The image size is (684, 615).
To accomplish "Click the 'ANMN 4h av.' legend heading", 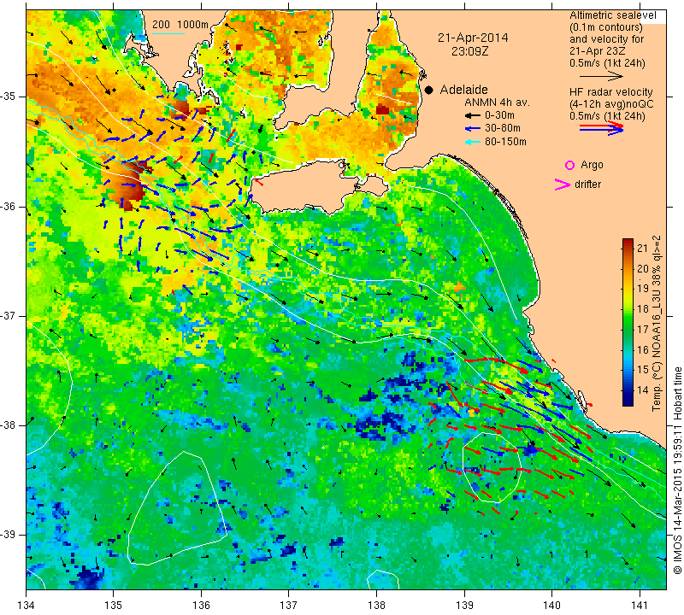I will point(497,102).
